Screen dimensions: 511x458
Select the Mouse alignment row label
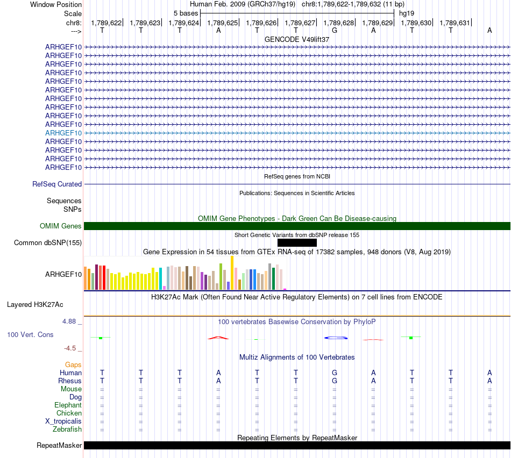pos(71,389)
